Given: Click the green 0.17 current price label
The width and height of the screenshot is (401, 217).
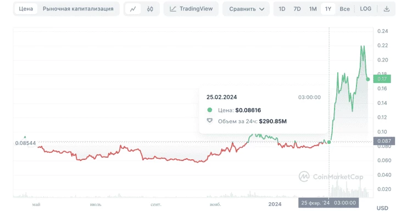Looking at the screenshot, I should pyautogui.click(x=382, y=79).
